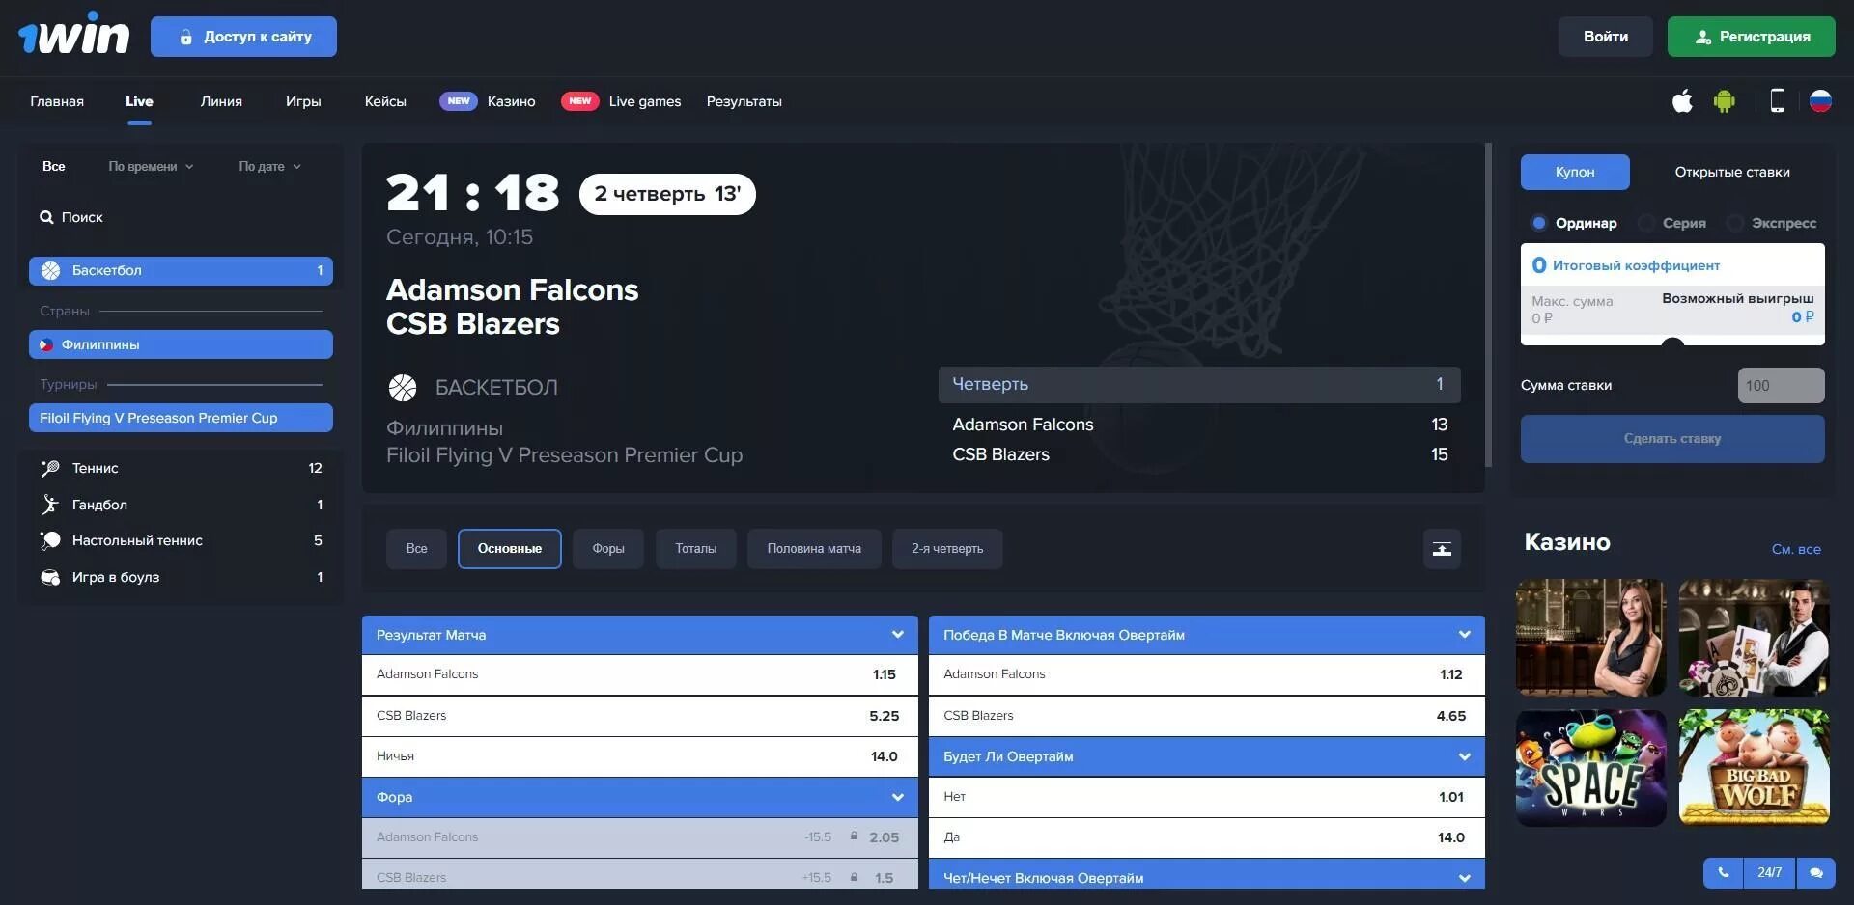Screen dimensions: 1854x905
Task: Select the Тоталы market filter
Action: 695,549
